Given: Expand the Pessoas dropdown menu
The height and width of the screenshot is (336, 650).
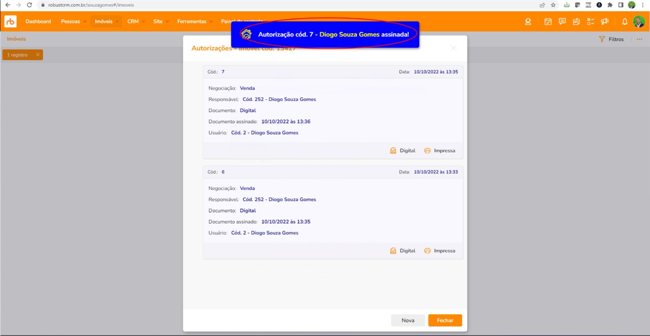Looking at the screenshot, I should point(73,21).
